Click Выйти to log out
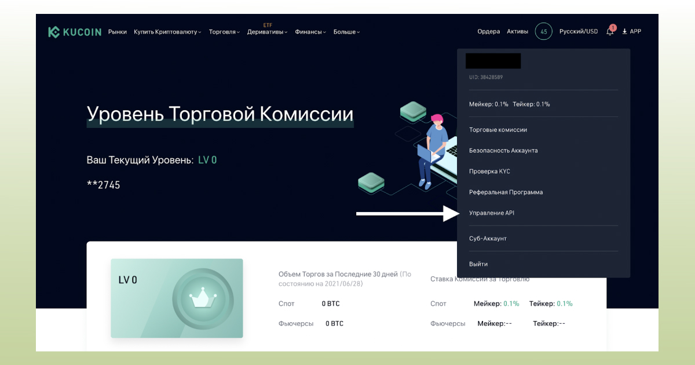The image size is (695, 365). coord(478,264)
